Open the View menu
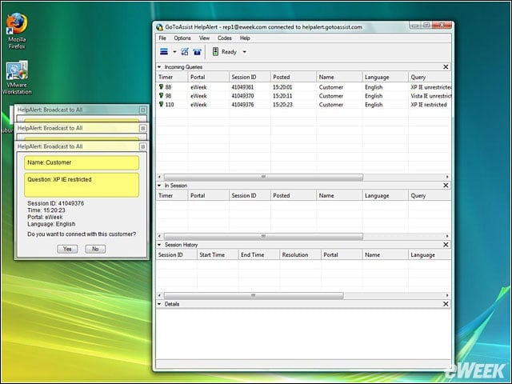 205,38
